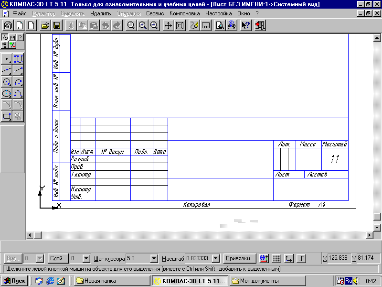The image size is (382, 287).
Task: Open the Файл menu
Action: 20,13
